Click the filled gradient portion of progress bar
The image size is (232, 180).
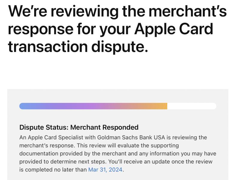(x=93, y=106)
